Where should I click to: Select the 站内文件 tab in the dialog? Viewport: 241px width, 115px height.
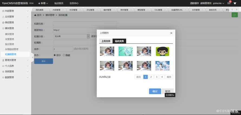click(119, 41)
